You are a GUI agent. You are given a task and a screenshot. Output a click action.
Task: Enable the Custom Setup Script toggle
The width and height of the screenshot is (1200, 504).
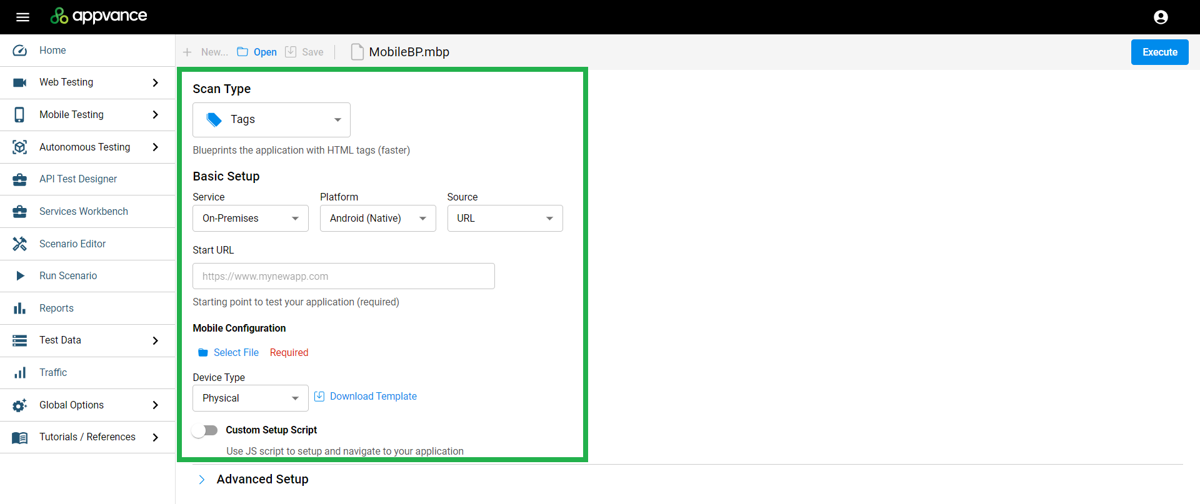(205, 430)
